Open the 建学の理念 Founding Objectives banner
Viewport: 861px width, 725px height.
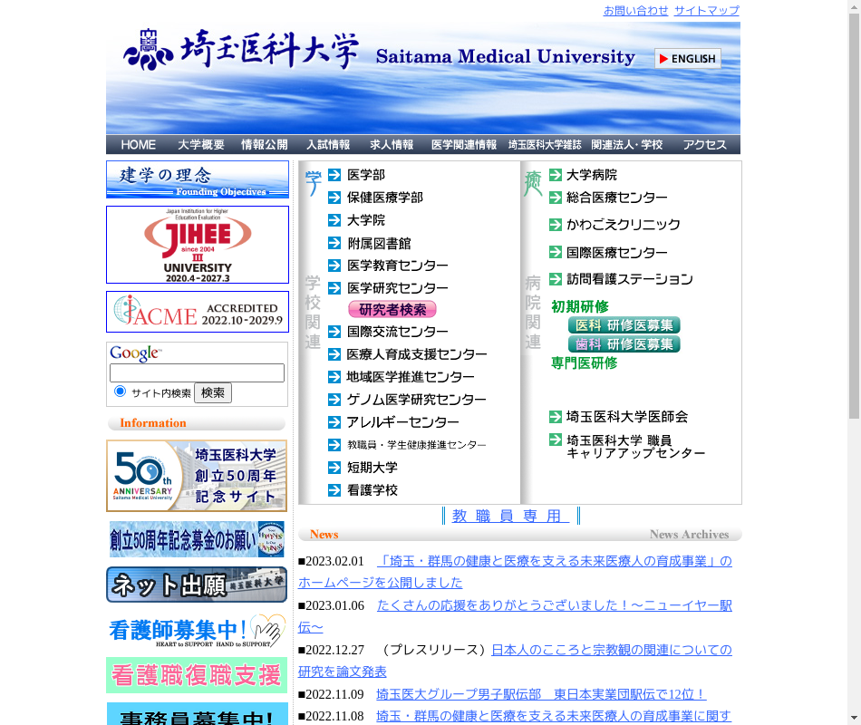pyautogui.click(x=198, y=179)
